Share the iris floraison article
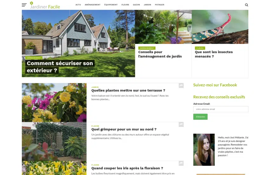270x175 pixels. 181,163
